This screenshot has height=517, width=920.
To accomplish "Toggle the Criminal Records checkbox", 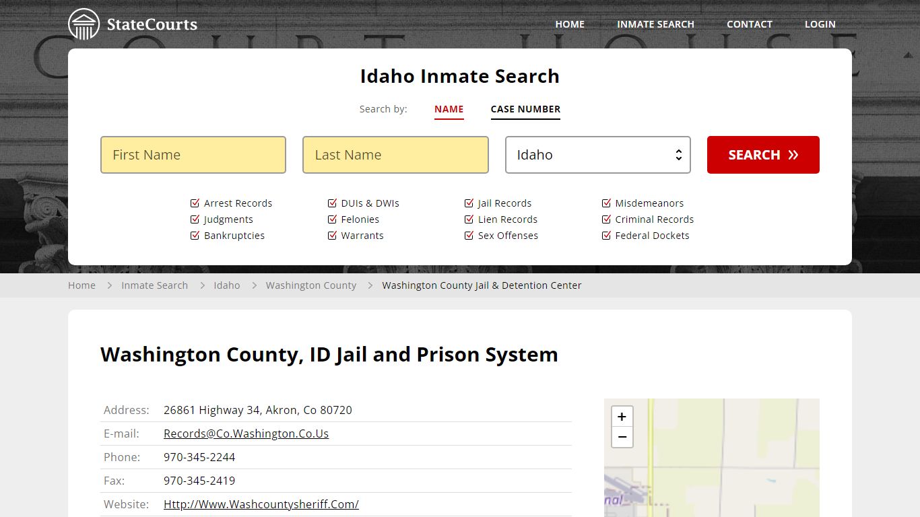I will click(606, 219).
